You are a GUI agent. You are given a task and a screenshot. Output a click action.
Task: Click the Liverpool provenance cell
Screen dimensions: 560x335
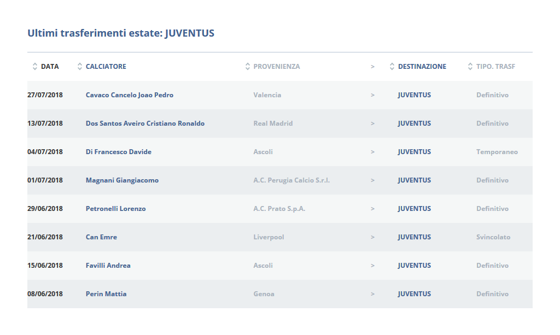269,237
